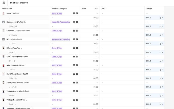Open Apparel & Accessories link for Buccaneers NFL Tee

[x=61, y=22]
